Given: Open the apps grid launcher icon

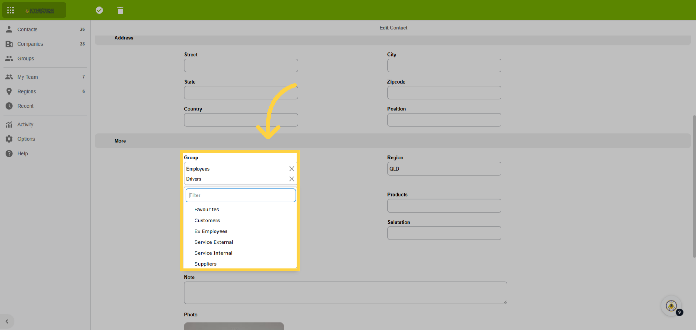Looking at the screenshot, I should click(10, 10).
